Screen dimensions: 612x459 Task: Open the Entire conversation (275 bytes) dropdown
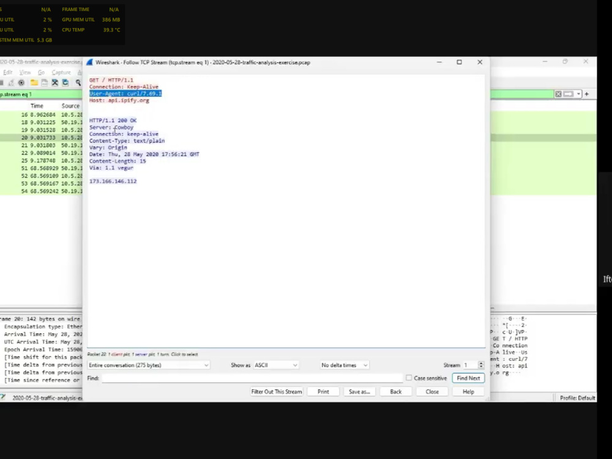pos(148,365)
